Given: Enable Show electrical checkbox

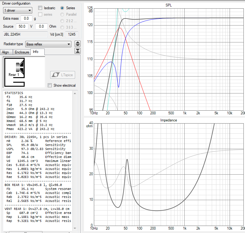Looking at the screenshot, I should pos(50,85).
